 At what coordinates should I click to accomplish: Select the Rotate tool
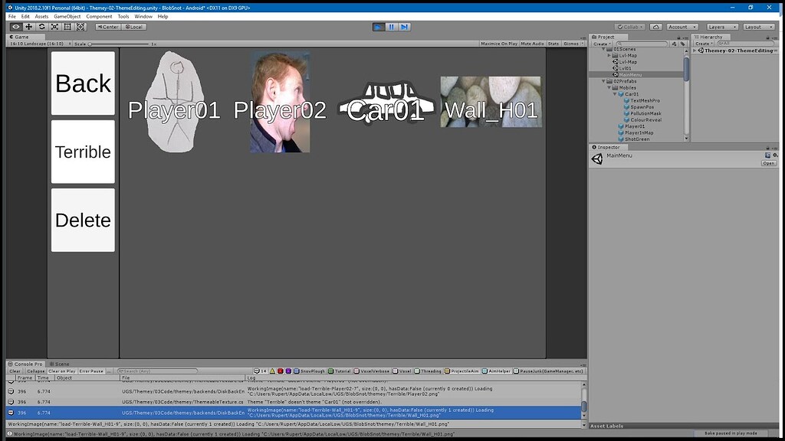click(42, 26)
